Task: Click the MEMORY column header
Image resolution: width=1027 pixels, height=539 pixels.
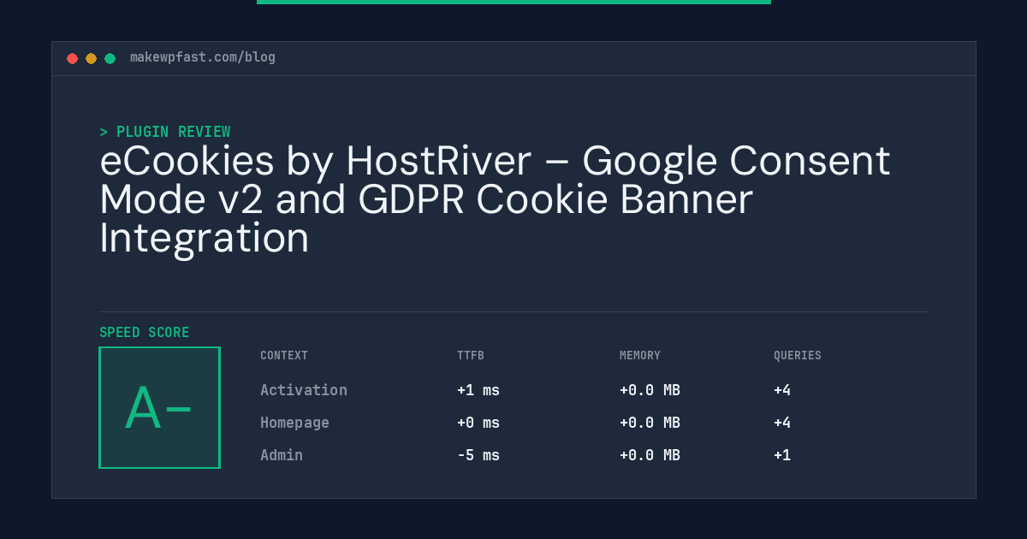Action: 640,356
